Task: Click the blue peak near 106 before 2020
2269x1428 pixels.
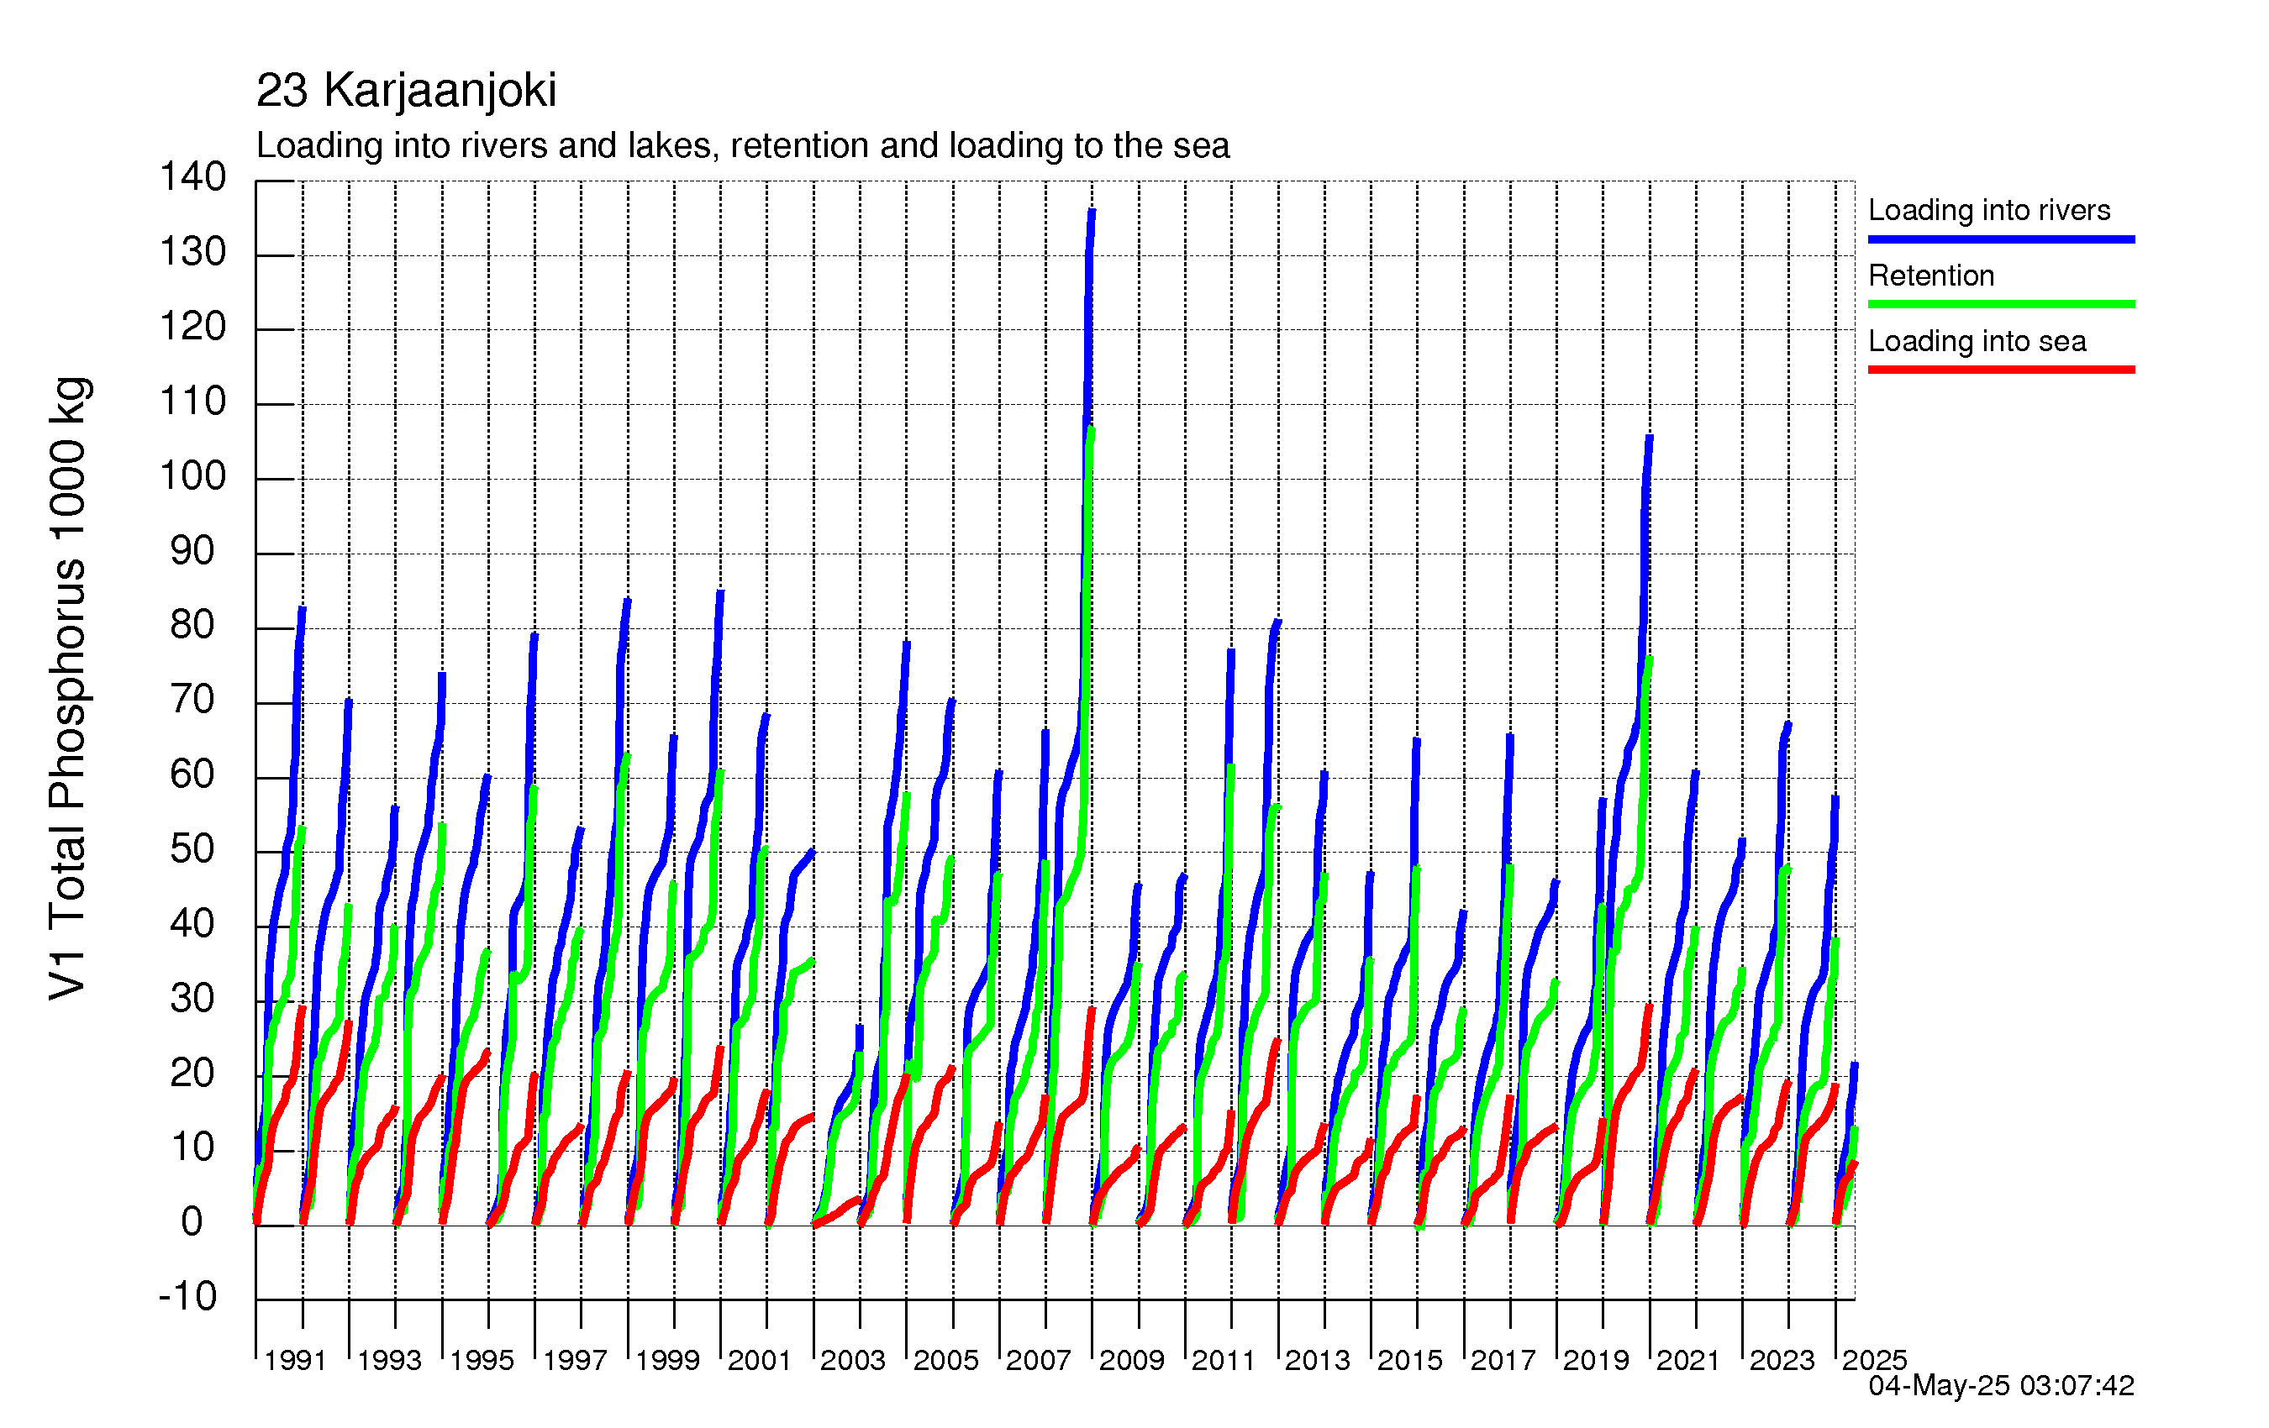Action: [x=1649, y=438]
